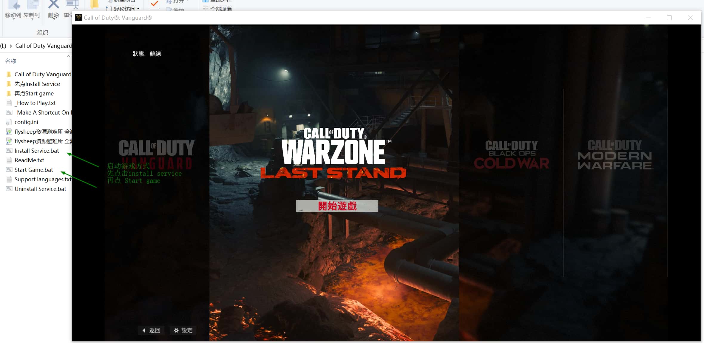
Task: Click the new folder icon in Explorer's ribbon
Action: tap(95, 4)
